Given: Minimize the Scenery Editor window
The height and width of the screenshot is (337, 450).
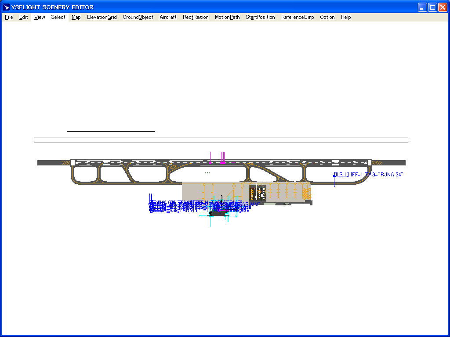Looking at the screenshot, I should (x=422, y=7).
